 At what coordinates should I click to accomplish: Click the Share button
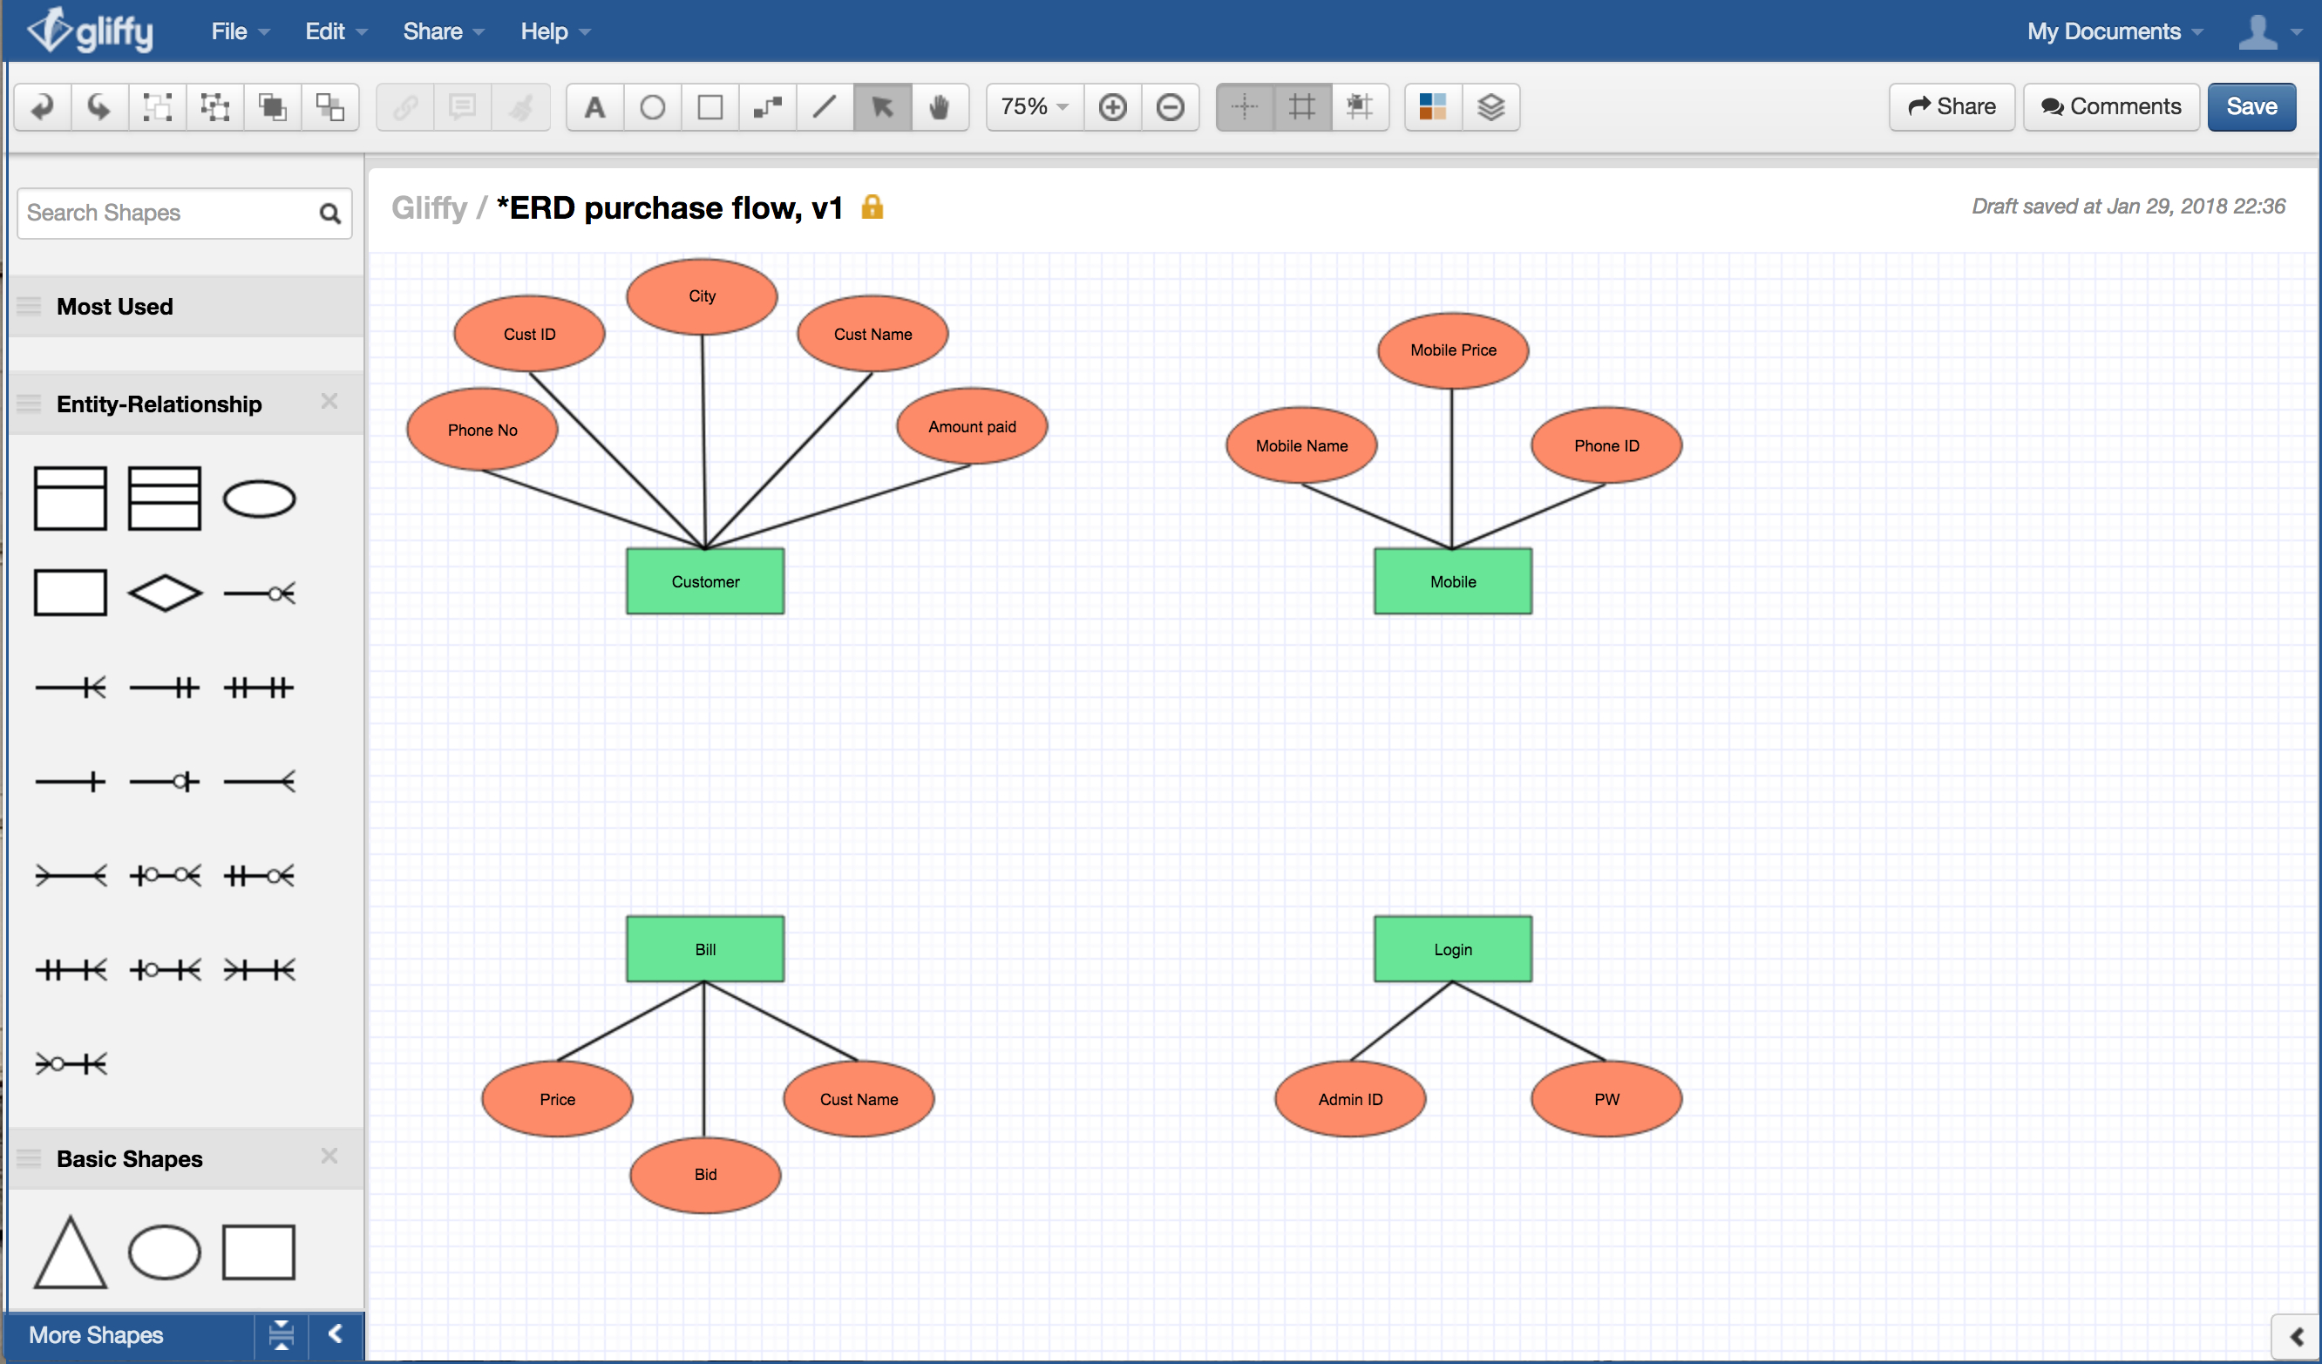click(1955, 105)
